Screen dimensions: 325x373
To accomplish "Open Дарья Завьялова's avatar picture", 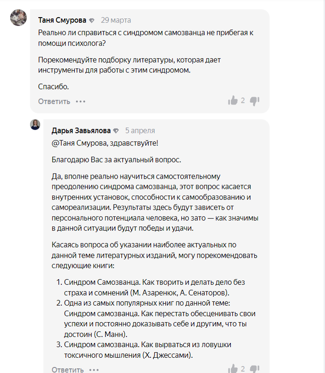I will tap(35, 124).
